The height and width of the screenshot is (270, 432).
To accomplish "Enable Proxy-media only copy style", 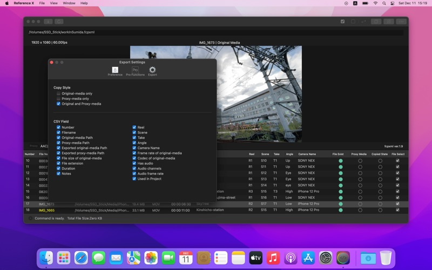I will click(58, 99).
